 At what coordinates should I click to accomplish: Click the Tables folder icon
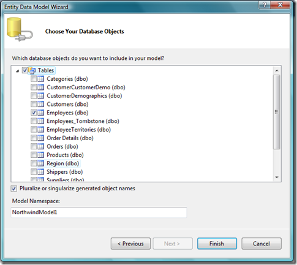tap(32, 70)
